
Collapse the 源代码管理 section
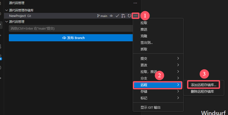pyautogui.click(x=7, y=22)
